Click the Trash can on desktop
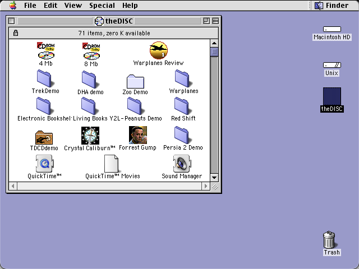Screen dimensions: 359x269 pos(329,239)
